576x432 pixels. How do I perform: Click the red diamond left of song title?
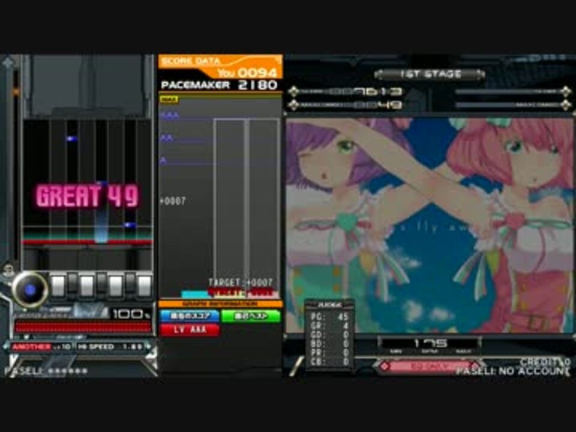coord(385,366)
